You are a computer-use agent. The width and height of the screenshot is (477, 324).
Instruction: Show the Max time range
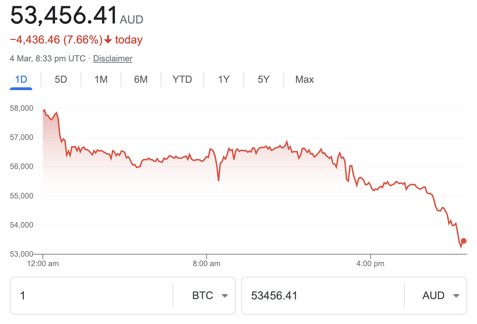pos(304,80)
